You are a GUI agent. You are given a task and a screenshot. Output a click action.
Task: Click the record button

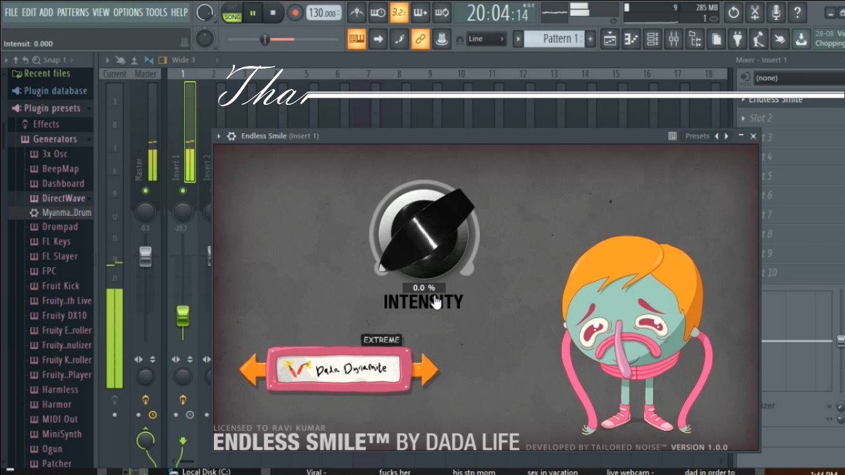click(295, 13)
